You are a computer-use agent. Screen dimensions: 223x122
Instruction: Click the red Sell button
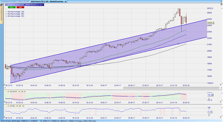tap(20, 7)
